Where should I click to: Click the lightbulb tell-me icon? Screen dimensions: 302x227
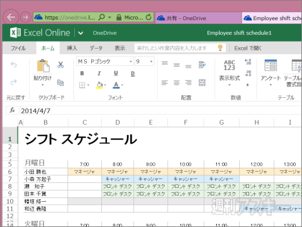pos(220,48)
